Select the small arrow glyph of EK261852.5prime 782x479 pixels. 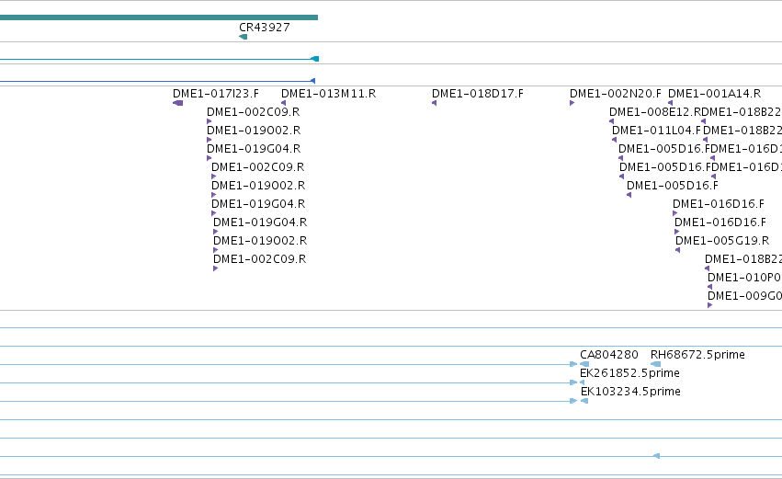(x=582, y=382)
